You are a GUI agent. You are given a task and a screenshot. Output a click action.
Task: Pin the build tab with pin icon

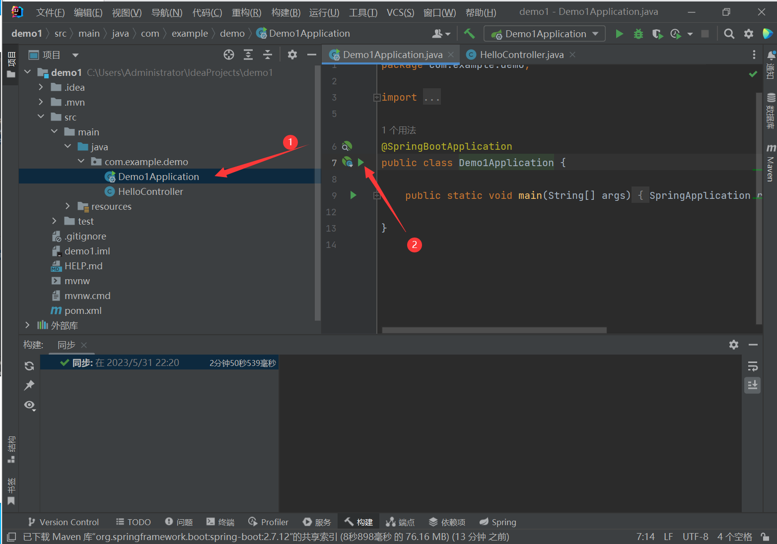coord(29,385)
